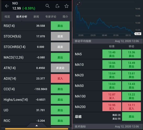Expand the chart to fullscreen
This screenshot has width=143, height=130.
pos(78,4)
